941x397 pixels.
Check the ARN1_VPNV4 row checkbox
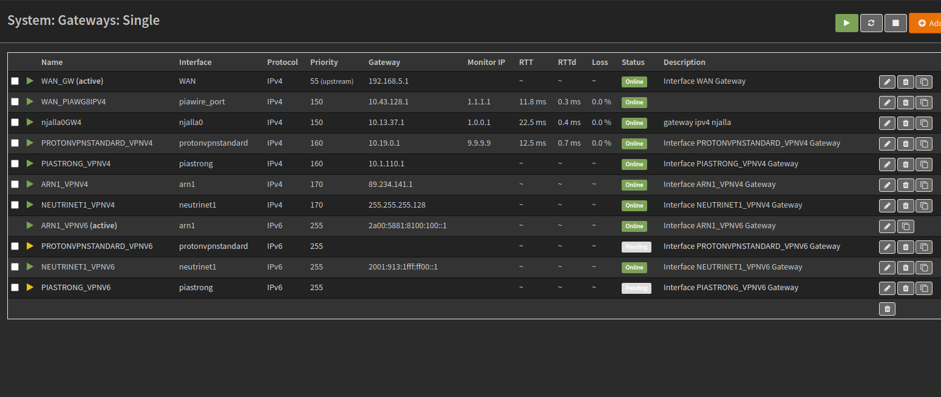pyautogui.click(x=15, y=185)
